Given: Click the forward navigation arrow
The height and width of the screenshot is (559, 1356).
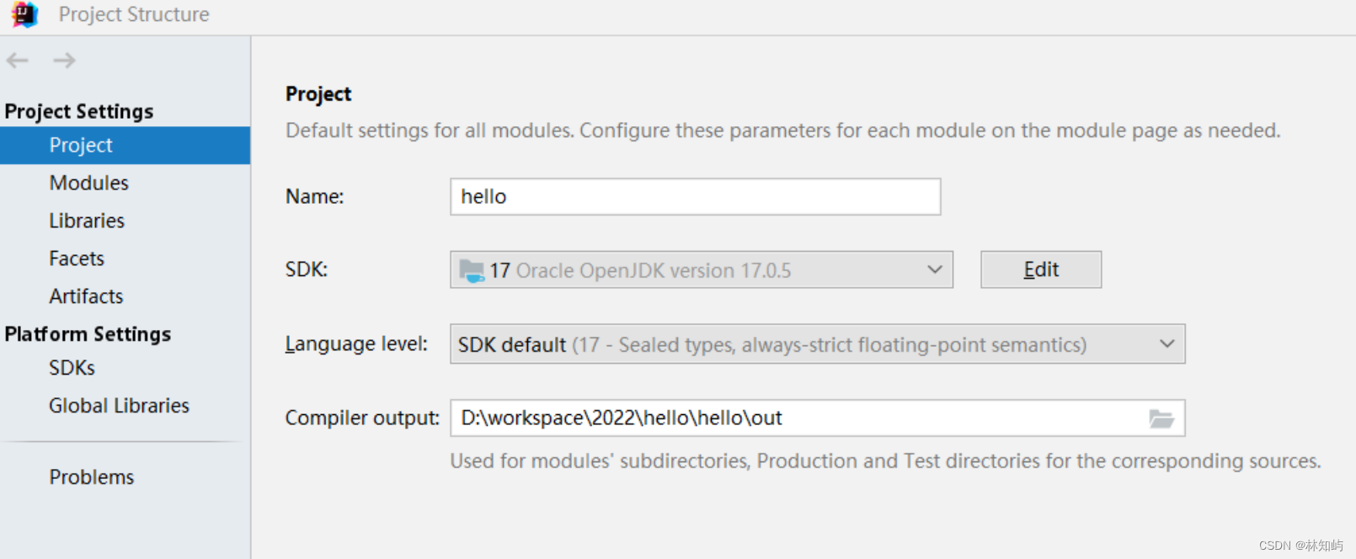Looking at the screenshot, I should [x=64, y=60].
